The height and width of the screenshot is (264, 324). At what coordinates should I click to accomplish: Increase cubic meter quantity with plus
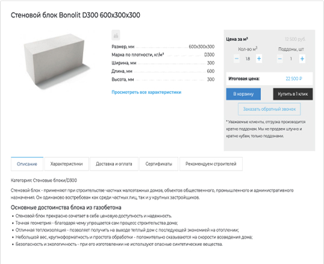click(259, 58)
